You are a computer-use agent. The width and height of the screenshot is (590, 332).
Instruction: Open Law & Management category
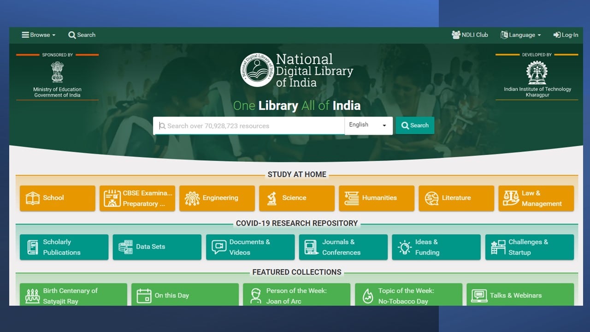point(536,198)
